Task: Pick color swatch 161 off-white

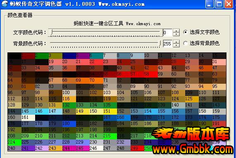Action: (x=28, y=118)
